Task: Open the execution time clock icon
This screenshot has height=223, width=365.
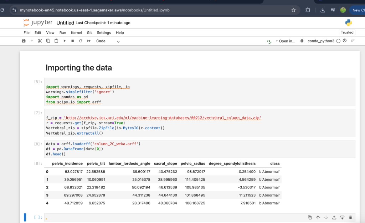Action: click(345, 41)
